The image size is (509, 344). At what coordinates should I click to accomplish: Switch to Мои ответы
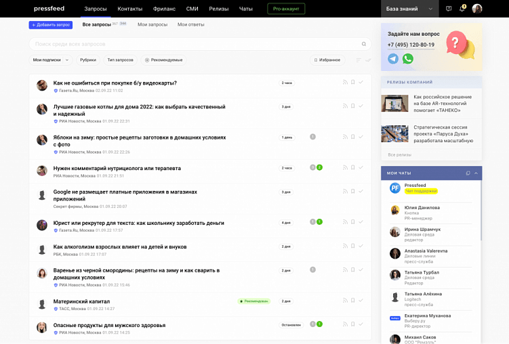point(191,24)
